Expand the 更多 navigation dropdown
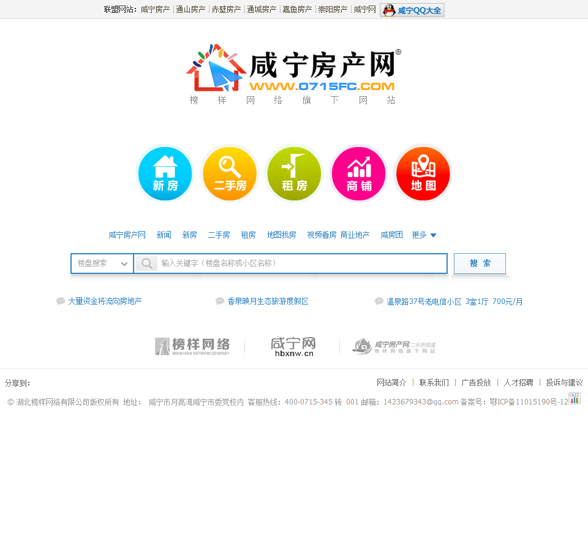 click(x=424, y=235)
